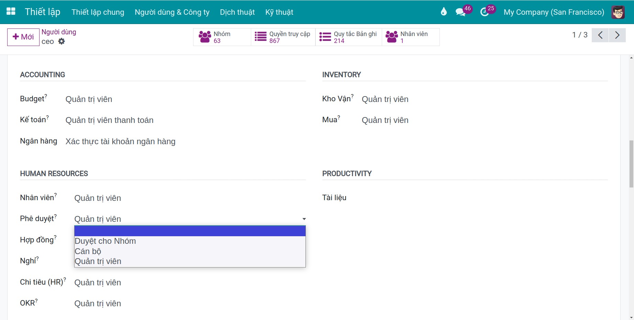This screenshot has height=320, width=634.
Task: Click the Nghỉ field label
Action: pos(29,261)
